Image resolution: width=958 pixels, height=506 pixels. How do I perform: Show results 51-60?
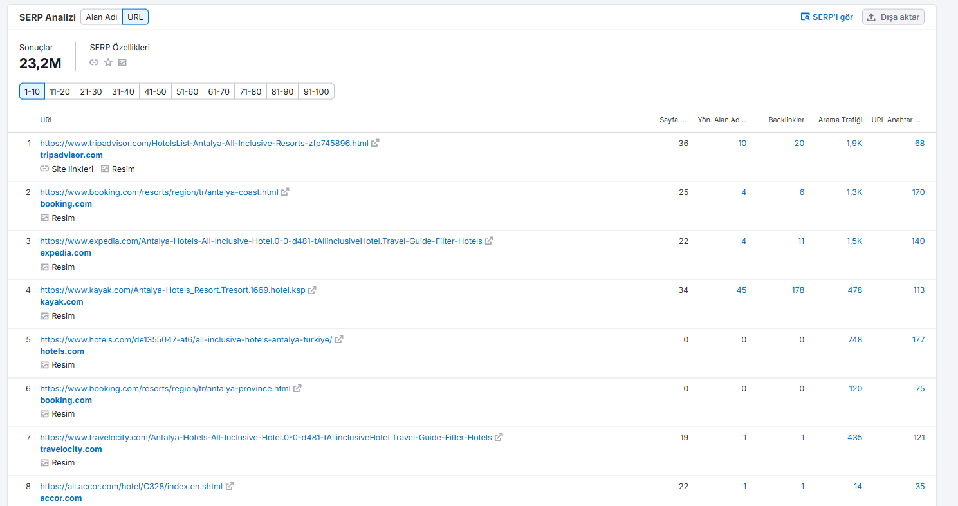click(187, 91)
